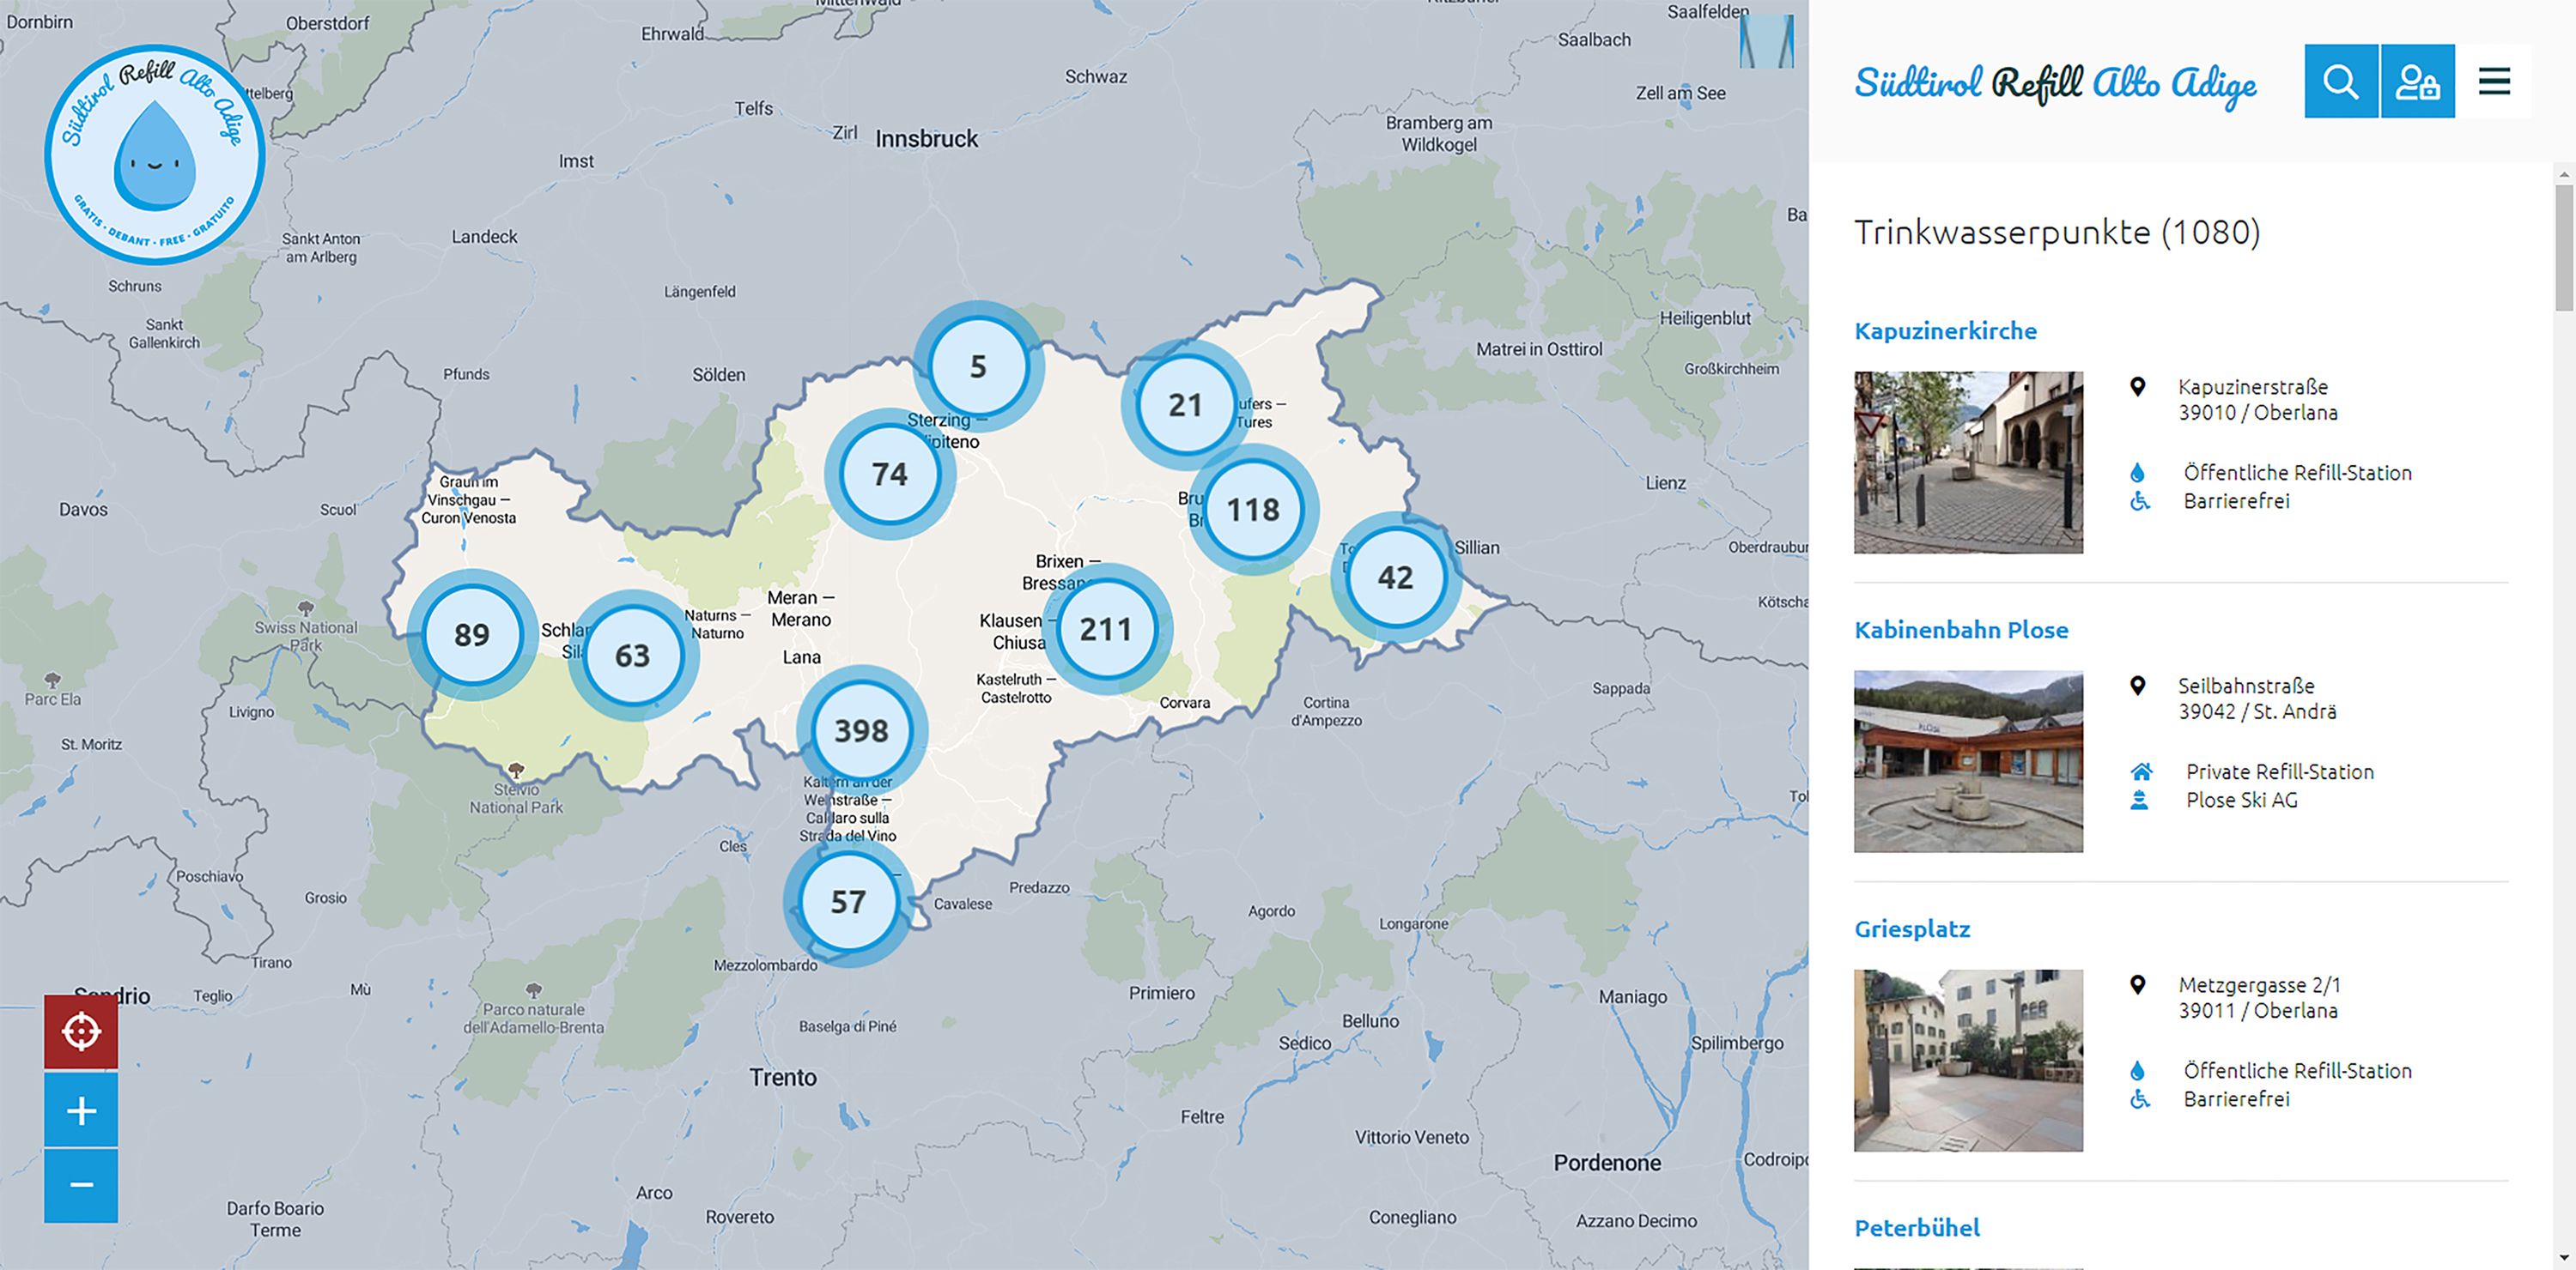Screen dimensions: 2576x1270
Task: Click the address text 39010 / Oberlana
Action: 2258,413
